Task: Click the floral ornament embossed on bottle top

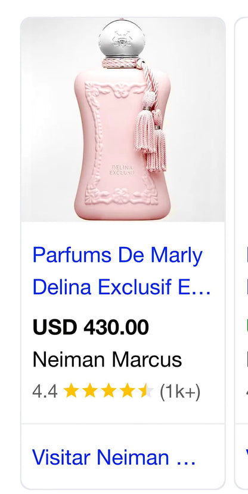Action: point(121,90)
